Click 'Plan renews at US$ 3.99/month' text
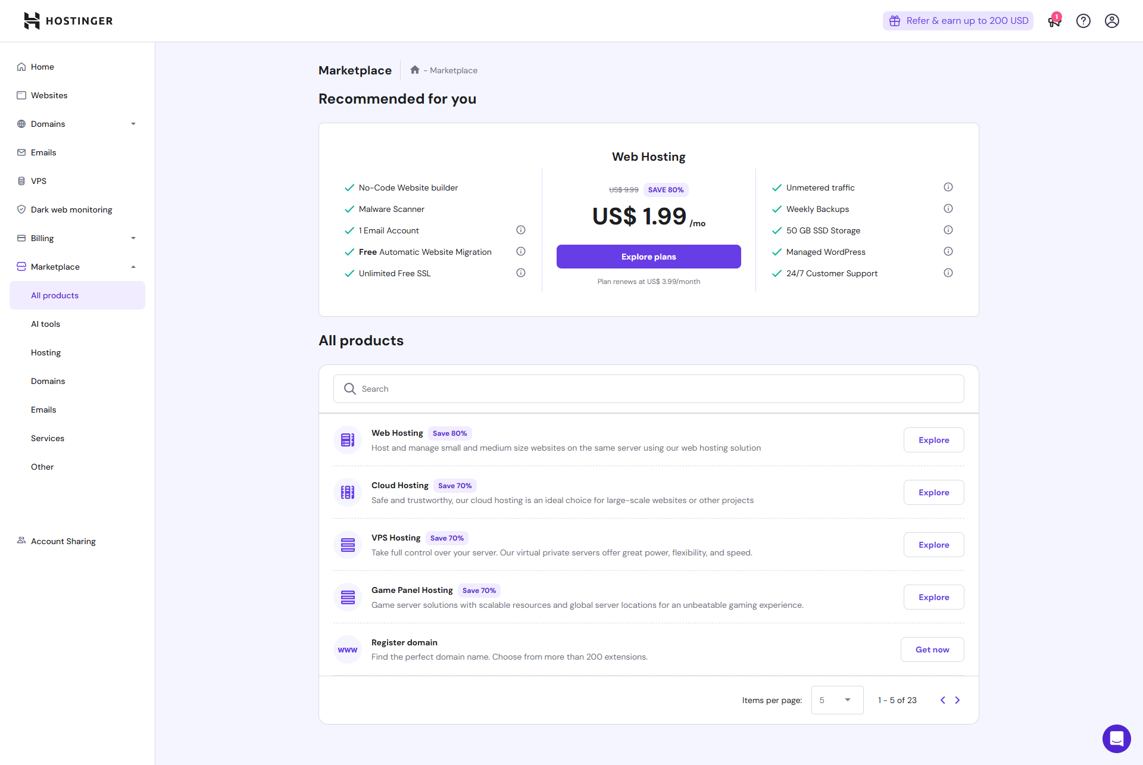1143x765 pixels. pos(648,282)
